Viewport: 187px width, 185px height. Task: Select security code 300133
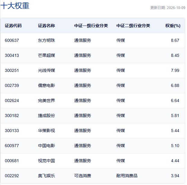tap(12, 131)
